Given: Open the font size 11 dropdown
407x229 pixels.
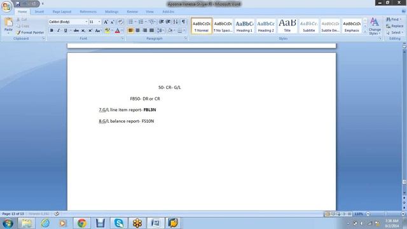Looking at the screenshot, I should coord(99,22).
